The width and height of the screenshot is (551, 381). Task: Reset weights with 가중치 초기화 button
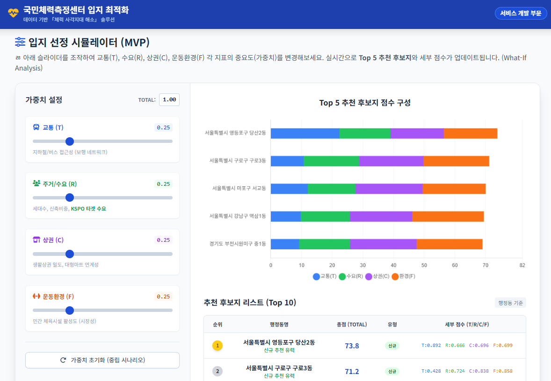click(x=102, y=360)
